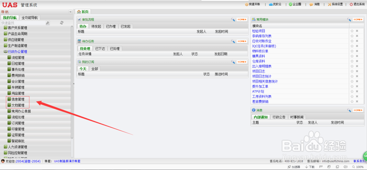Screen dimensions: 367x170
Task: Star the 检验项目 module
Action: (x=352, y=31)
